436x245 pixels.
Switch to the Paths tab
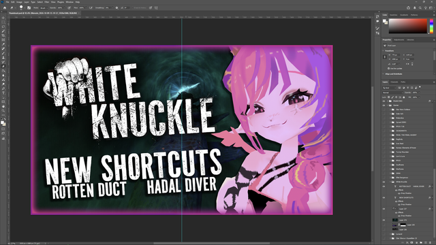coord(403,82)
